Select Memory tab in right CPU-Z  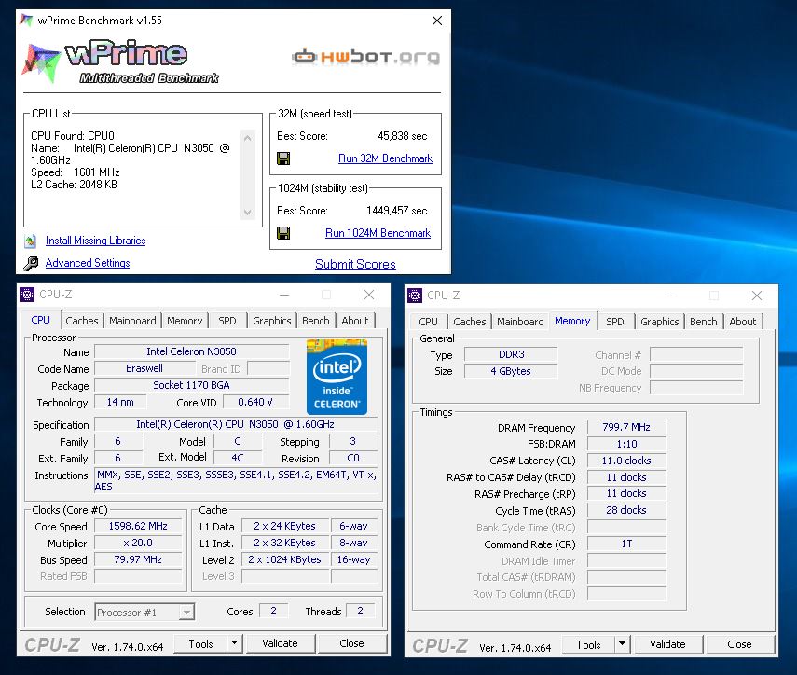coord(572,321)
